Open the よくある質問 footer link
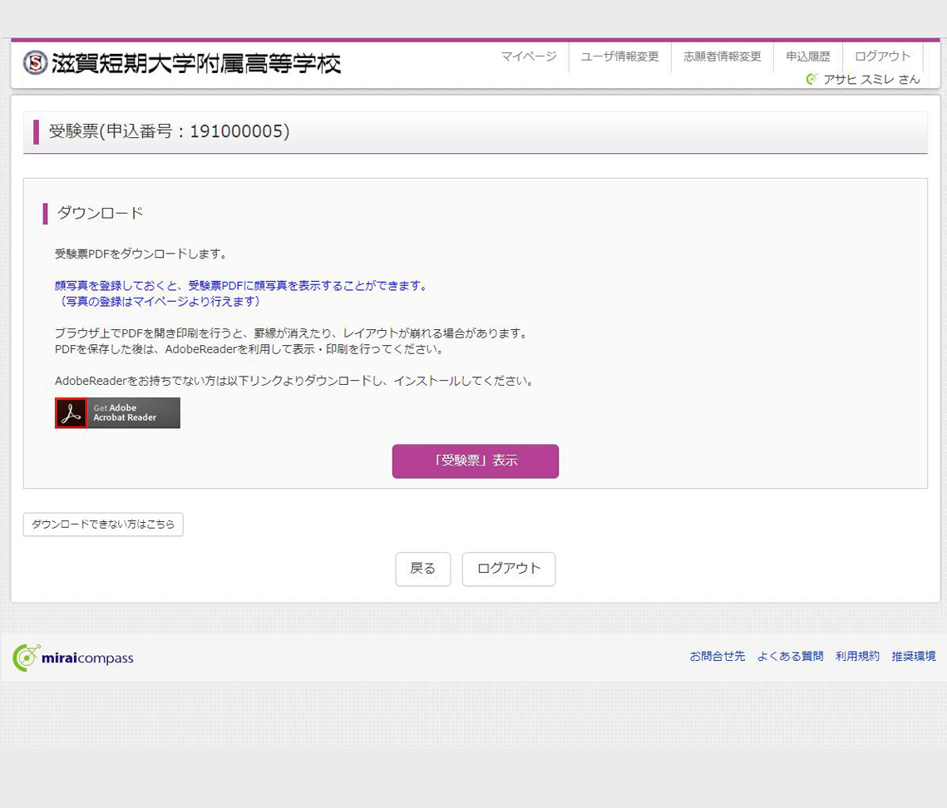The width and height of the screenshot is (947, 808). coord(790,656)
